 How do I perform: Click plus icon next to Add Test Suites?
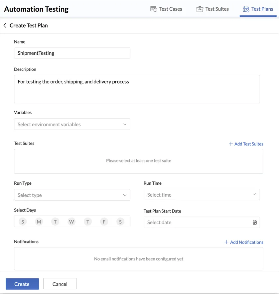click(x=230, y=144)
